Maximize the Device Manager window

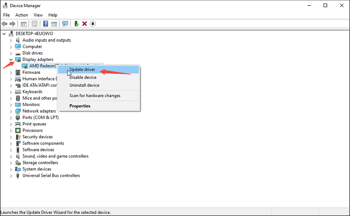(x=325, y=5)
